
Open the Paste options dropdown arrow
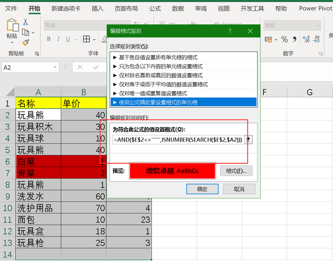[x=12, y=43]
